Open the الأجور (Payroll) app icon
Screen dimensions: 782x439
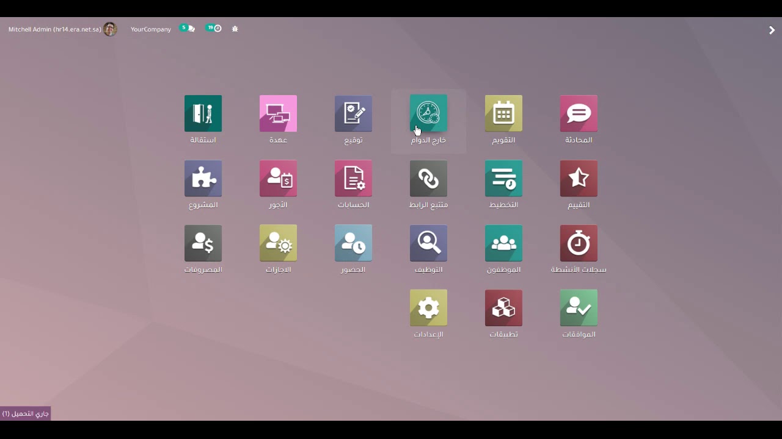pyautogui.click(x=278, y=178)
